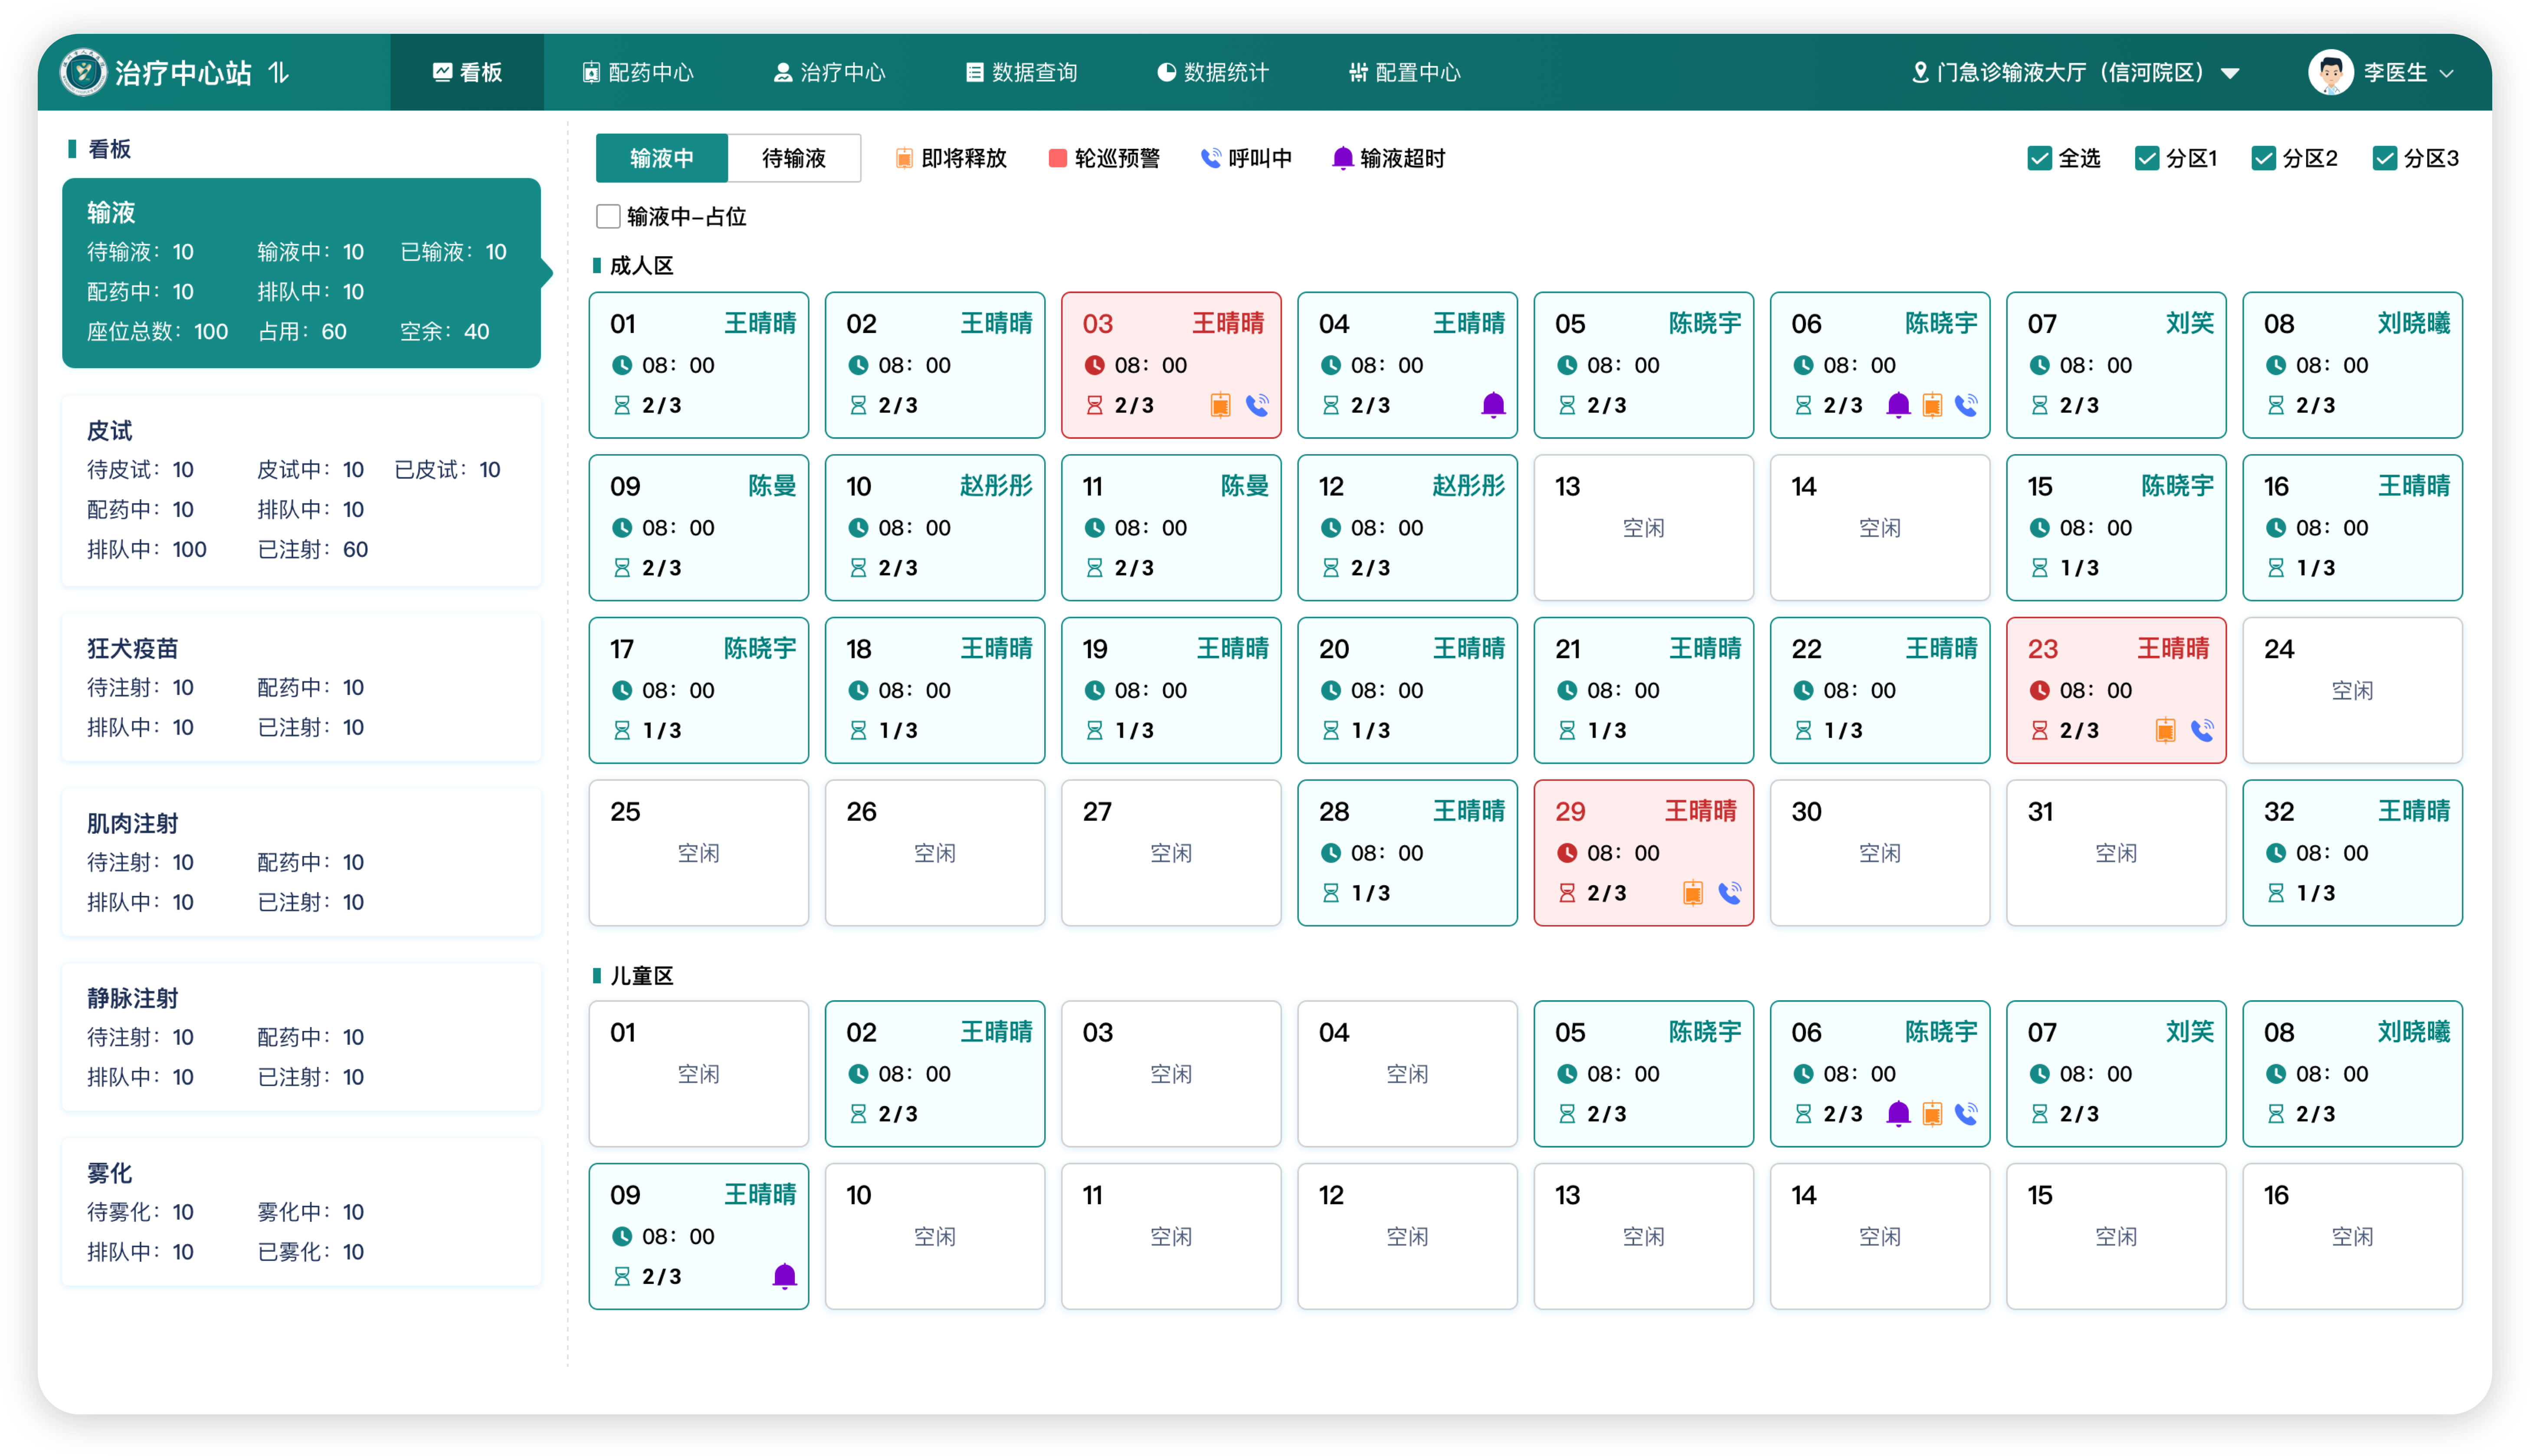This screenshot has height=1456, width=2530.
Task: Open adult seat 09 card for 陈曼
Action: click(x=698, y=528)
